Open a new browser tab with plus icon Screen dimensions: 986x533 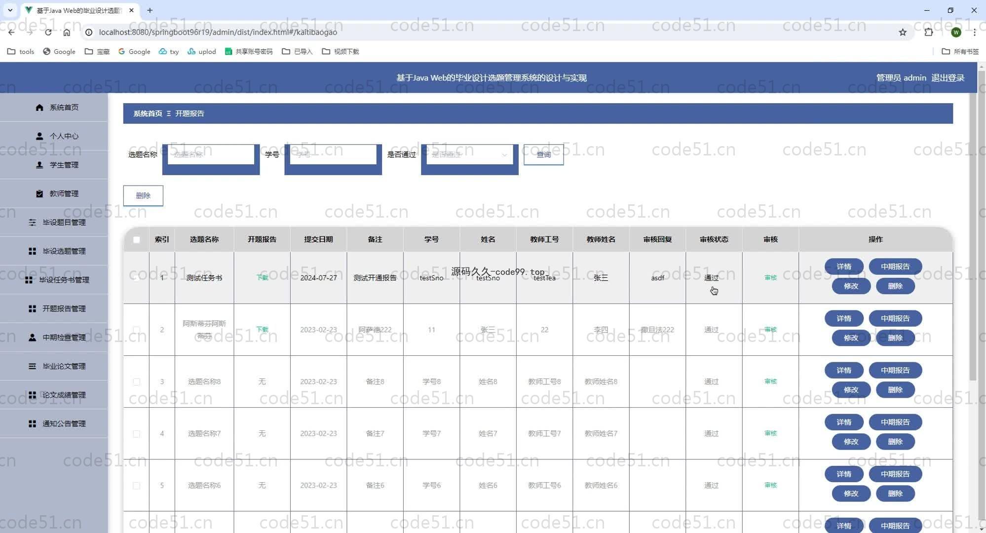(150, 10)
